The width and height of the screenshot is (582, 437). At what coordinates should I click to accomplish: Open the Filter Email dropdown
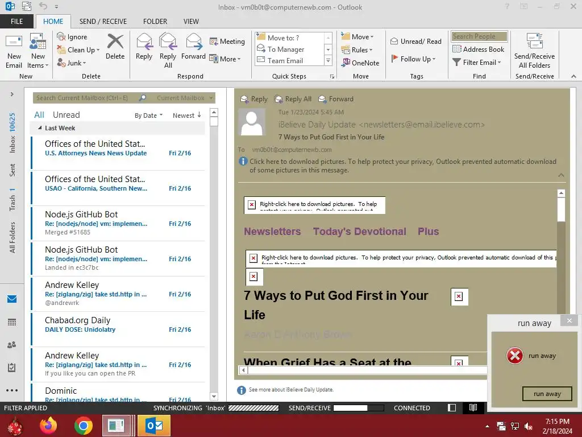pyautogui.click(x=477, y=63)
